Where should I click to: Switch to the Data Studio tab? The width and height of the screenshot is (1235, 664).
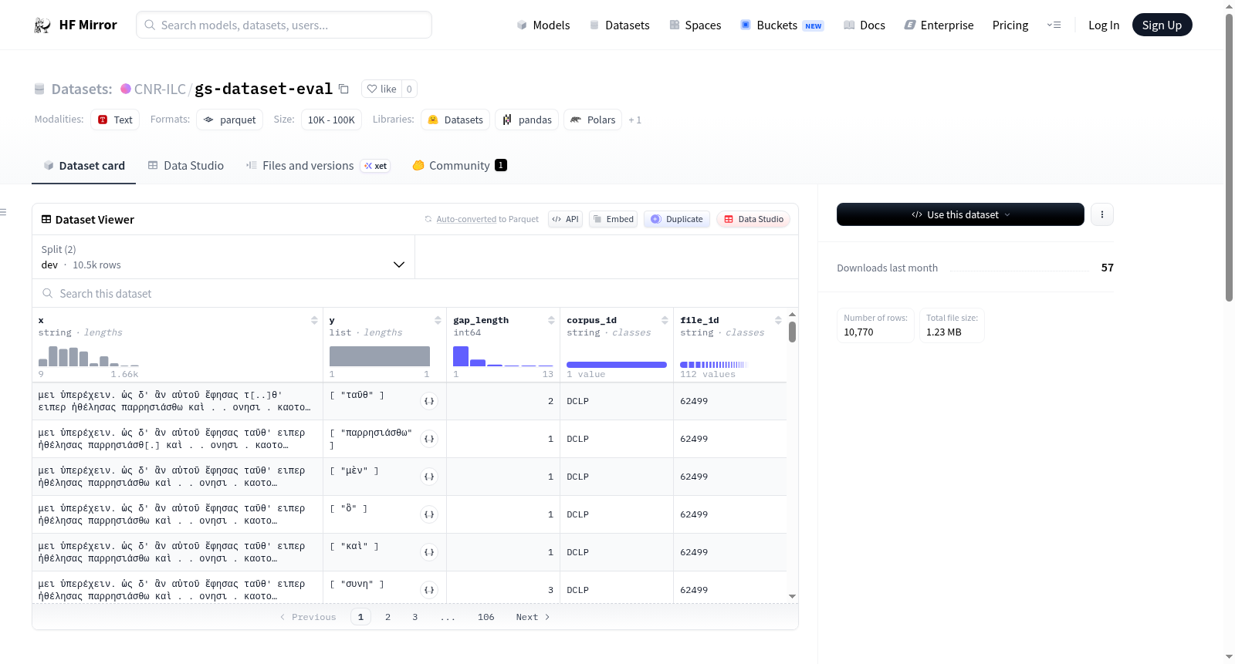(186, 166)
